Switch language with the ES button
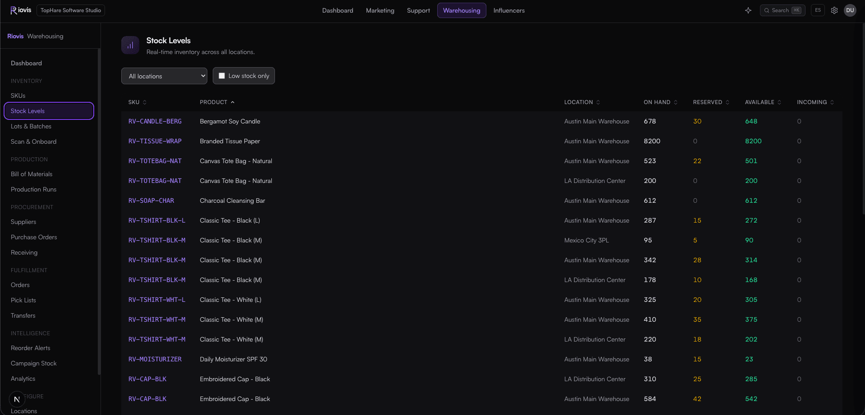 tap(818, 10)
